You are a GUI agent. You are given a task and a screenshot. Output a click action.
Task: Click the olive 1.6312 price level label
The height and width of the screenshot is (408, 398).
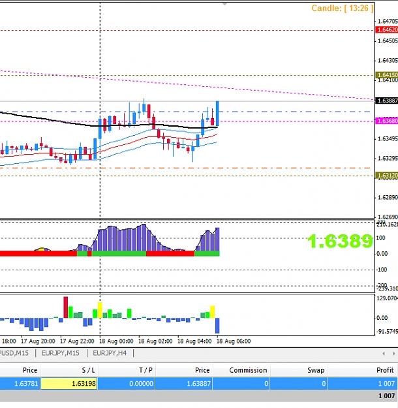point(387,176)
